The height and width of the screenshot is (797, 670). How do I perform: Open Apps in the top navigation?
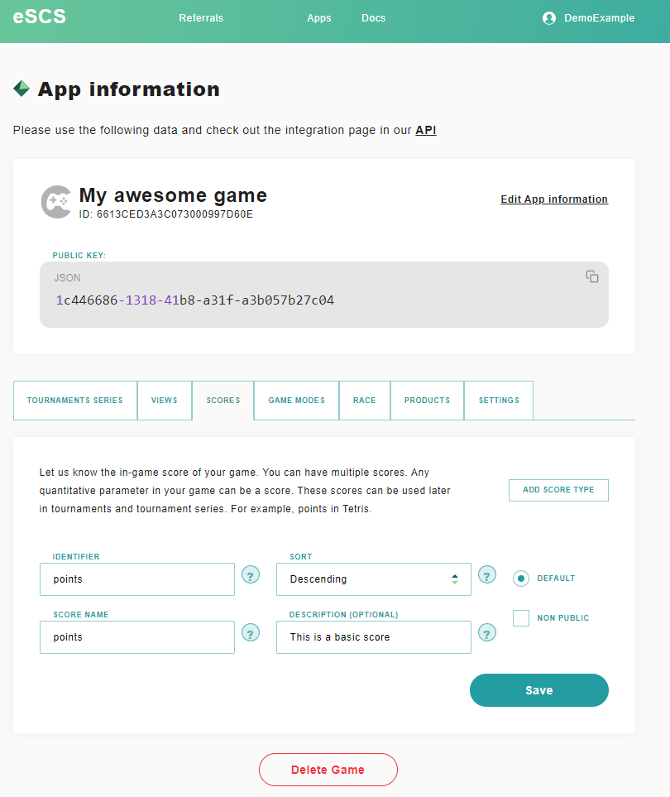318,18
